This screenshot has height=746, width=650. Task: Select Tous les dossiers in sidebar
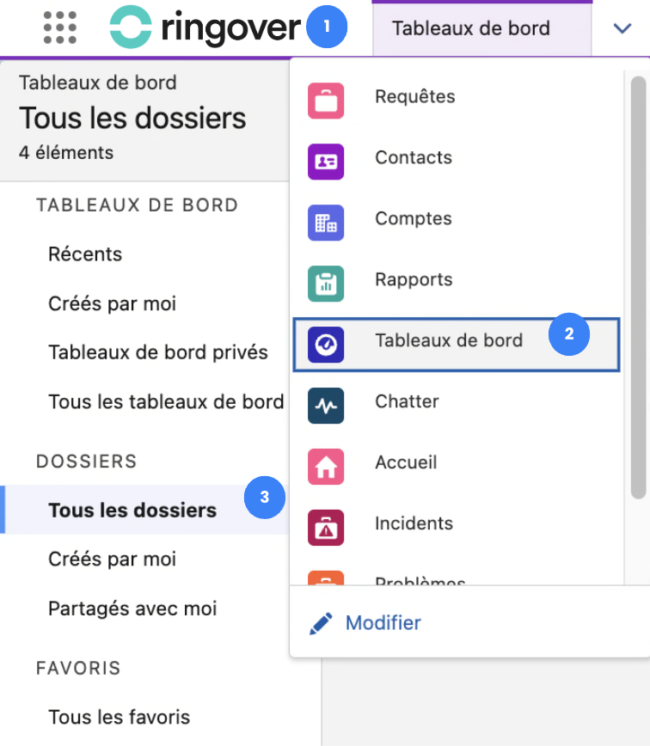click(x=132, y=511)
